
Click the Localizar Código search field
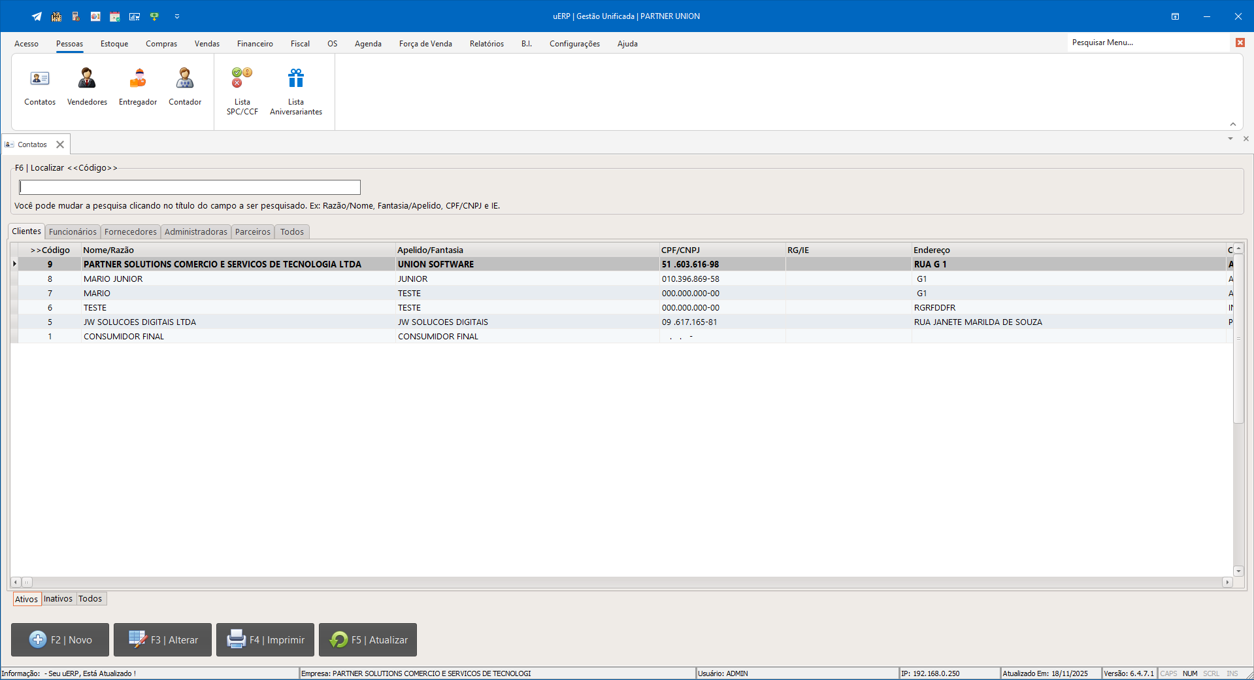tap(190, 188)
